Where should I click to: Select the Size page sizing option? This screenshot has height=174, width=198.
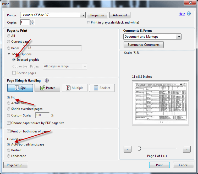(20, 88)
